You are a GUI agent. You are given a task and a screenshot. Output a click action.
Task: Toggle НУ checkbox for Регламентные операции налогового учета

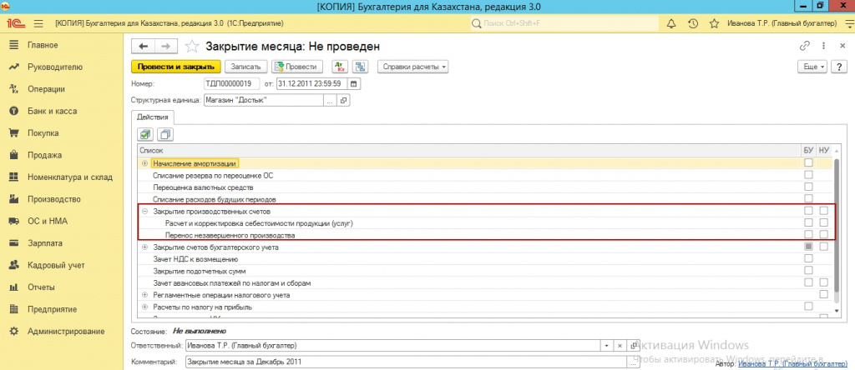[824, 294]
